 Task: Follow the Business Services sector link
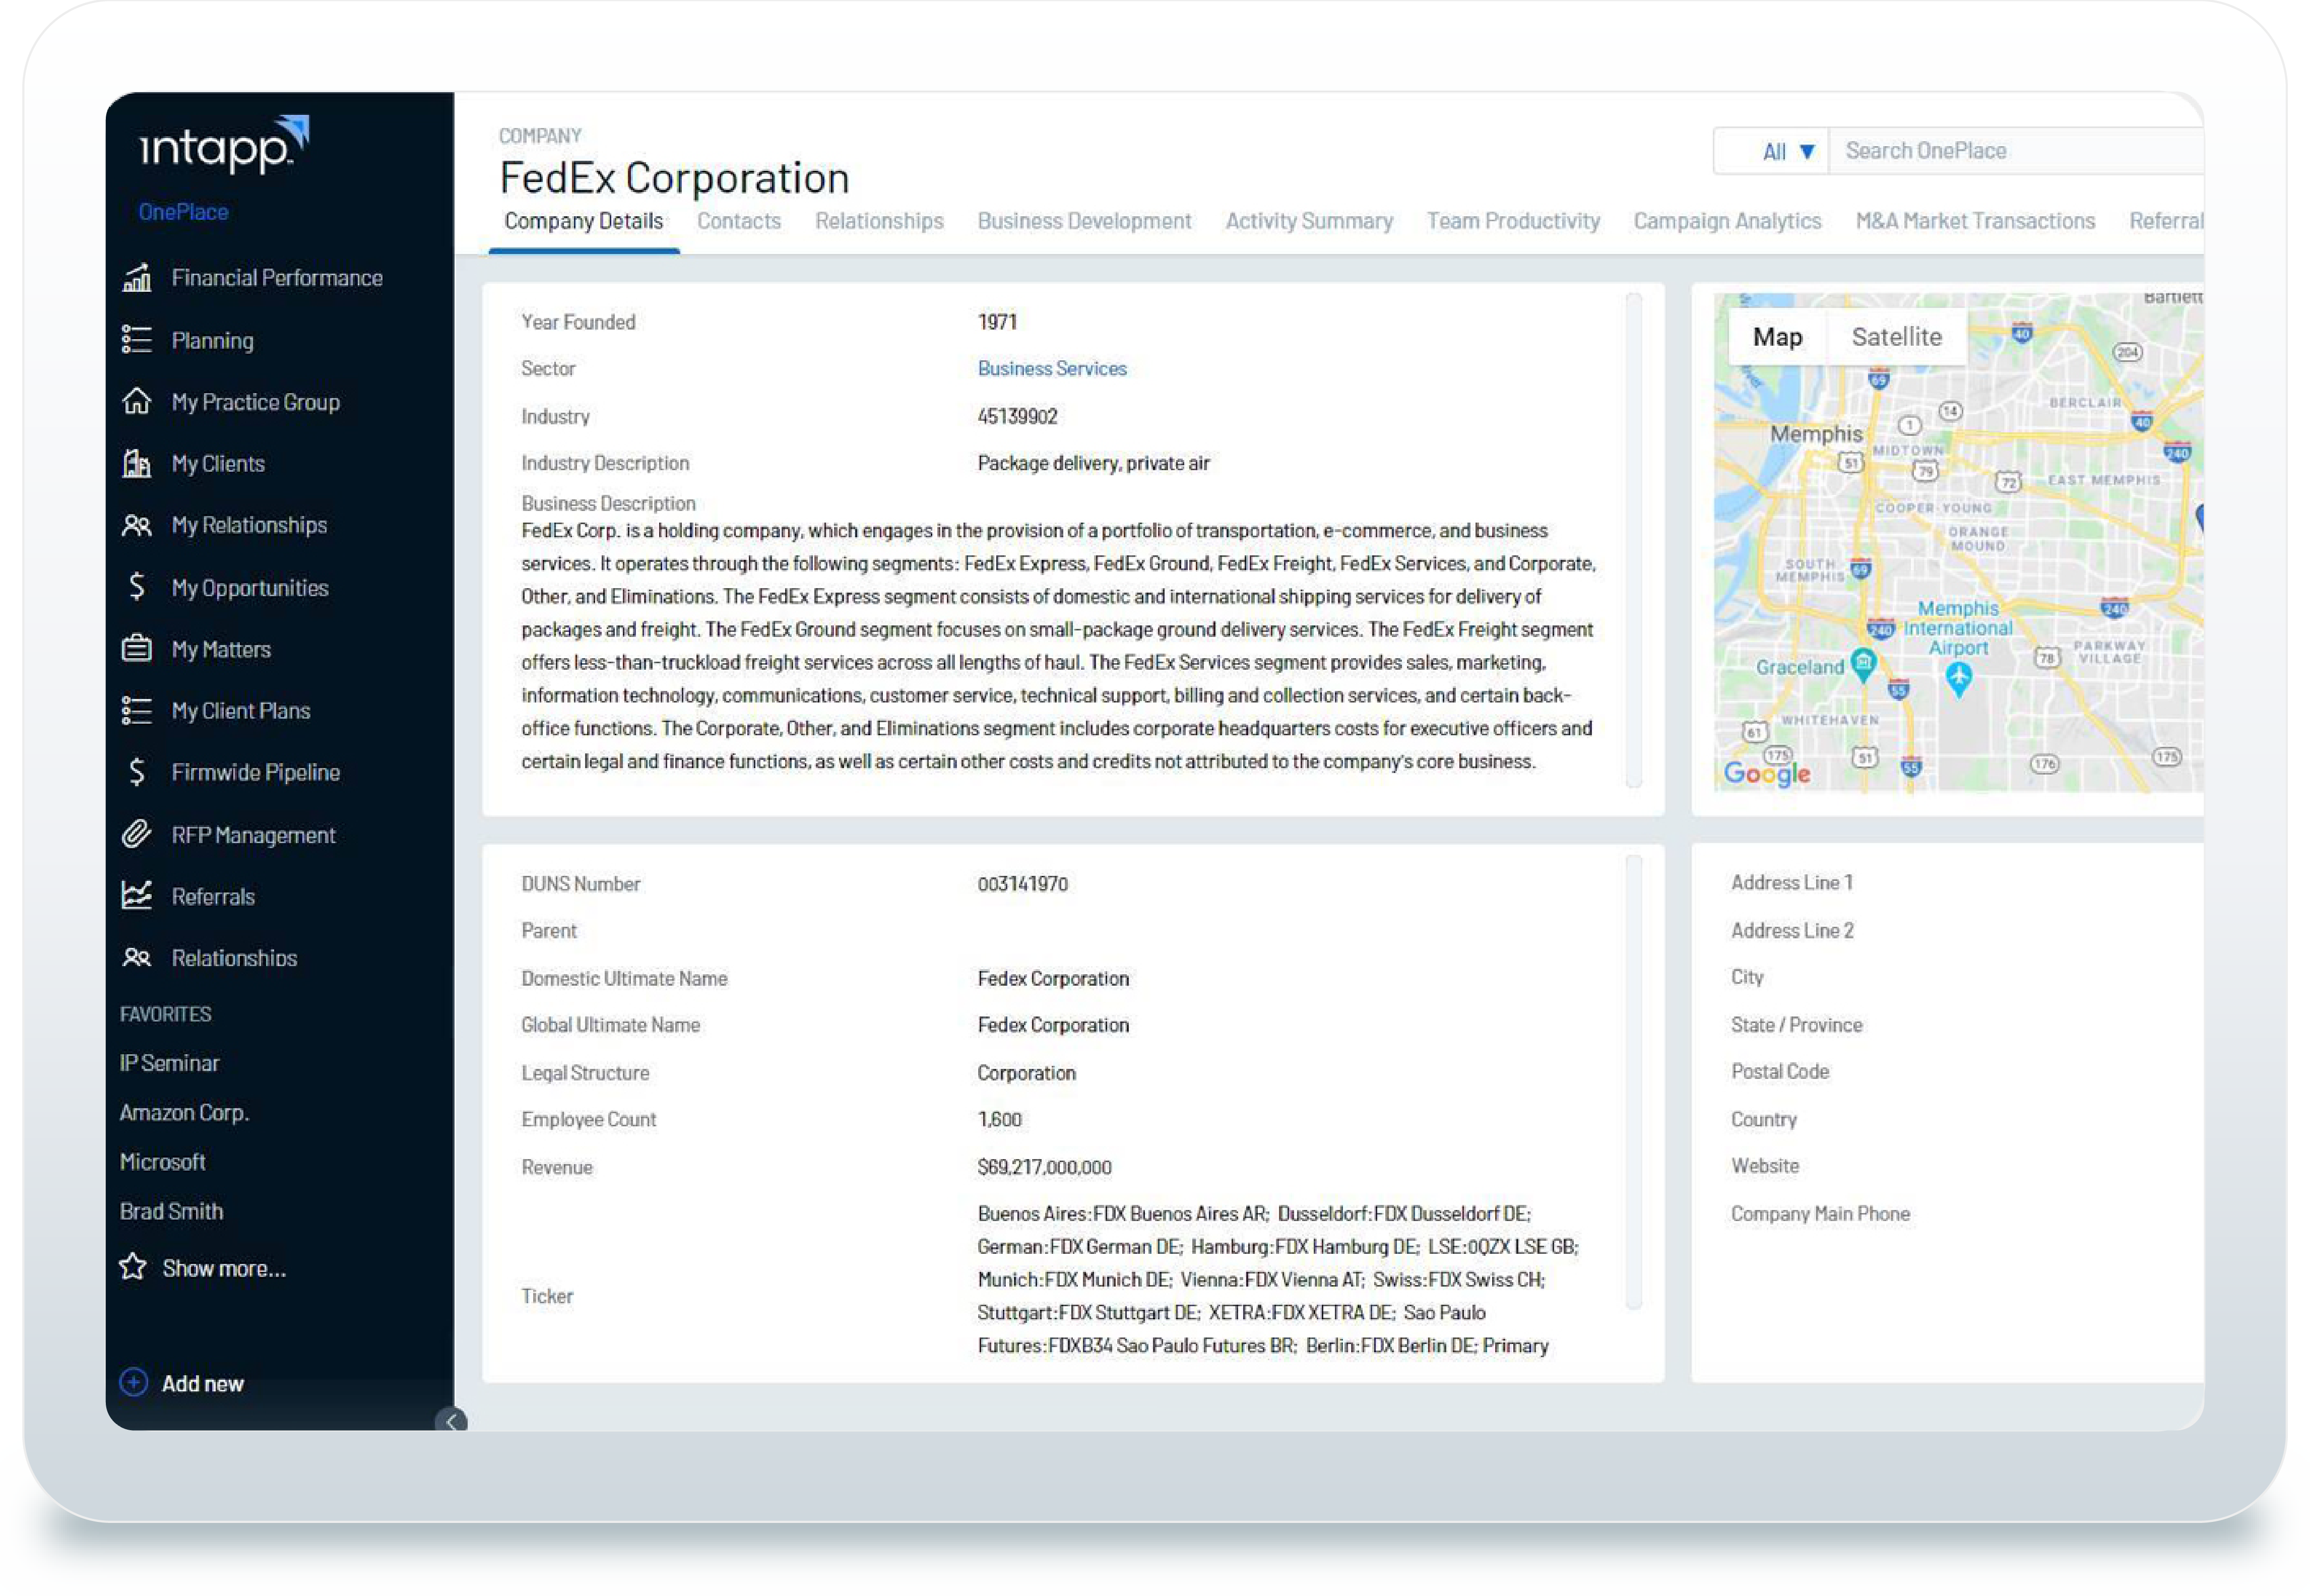1051,368
